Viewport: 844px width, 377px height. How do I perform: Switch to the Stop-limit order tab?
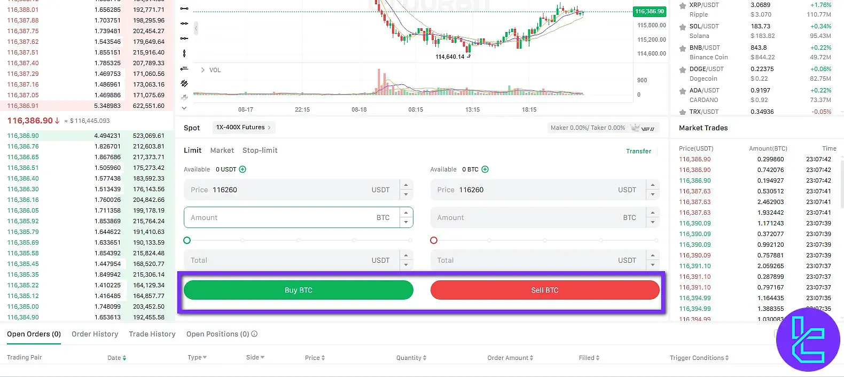[x=260, y=150]
